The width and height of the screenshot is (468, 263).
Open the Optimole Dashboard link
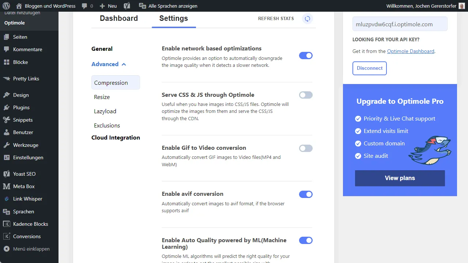[411, 52]
